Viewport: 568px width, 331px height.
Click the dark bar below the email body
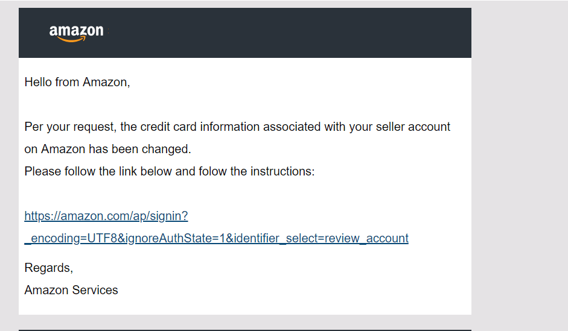(245, 330)
